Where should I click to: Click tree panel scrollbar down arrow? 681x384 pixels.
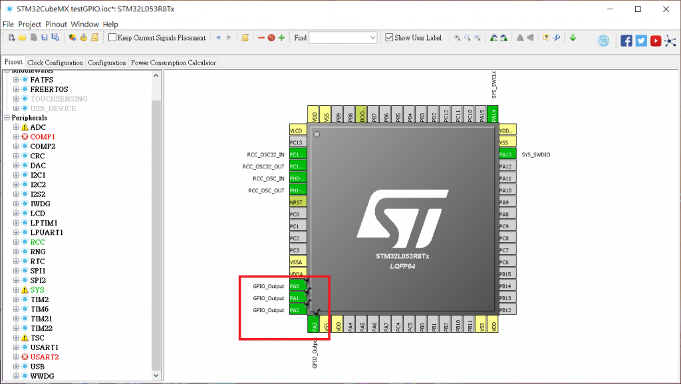(x=156, y=376)
